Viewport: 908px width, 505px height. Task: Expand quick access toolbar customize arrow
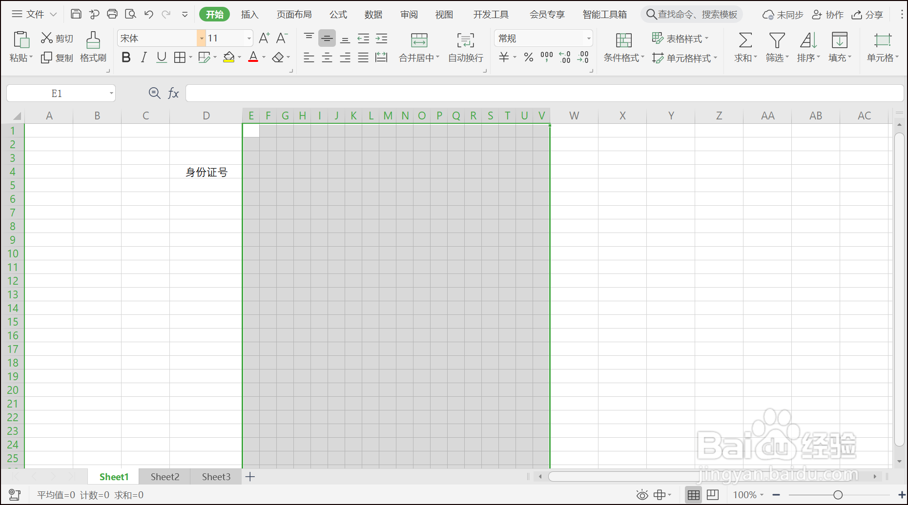pyautogui.click(x=185, y=14)
